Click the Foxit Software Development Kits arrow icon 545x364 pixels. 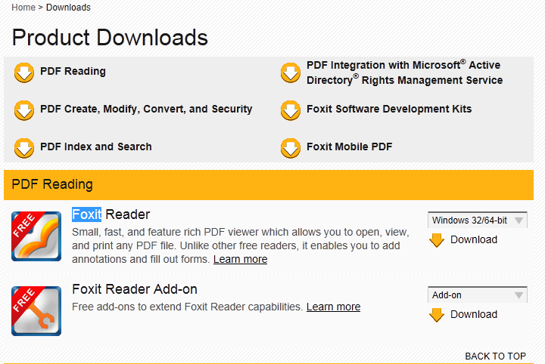pyautogui.click(x=291, y=110)
